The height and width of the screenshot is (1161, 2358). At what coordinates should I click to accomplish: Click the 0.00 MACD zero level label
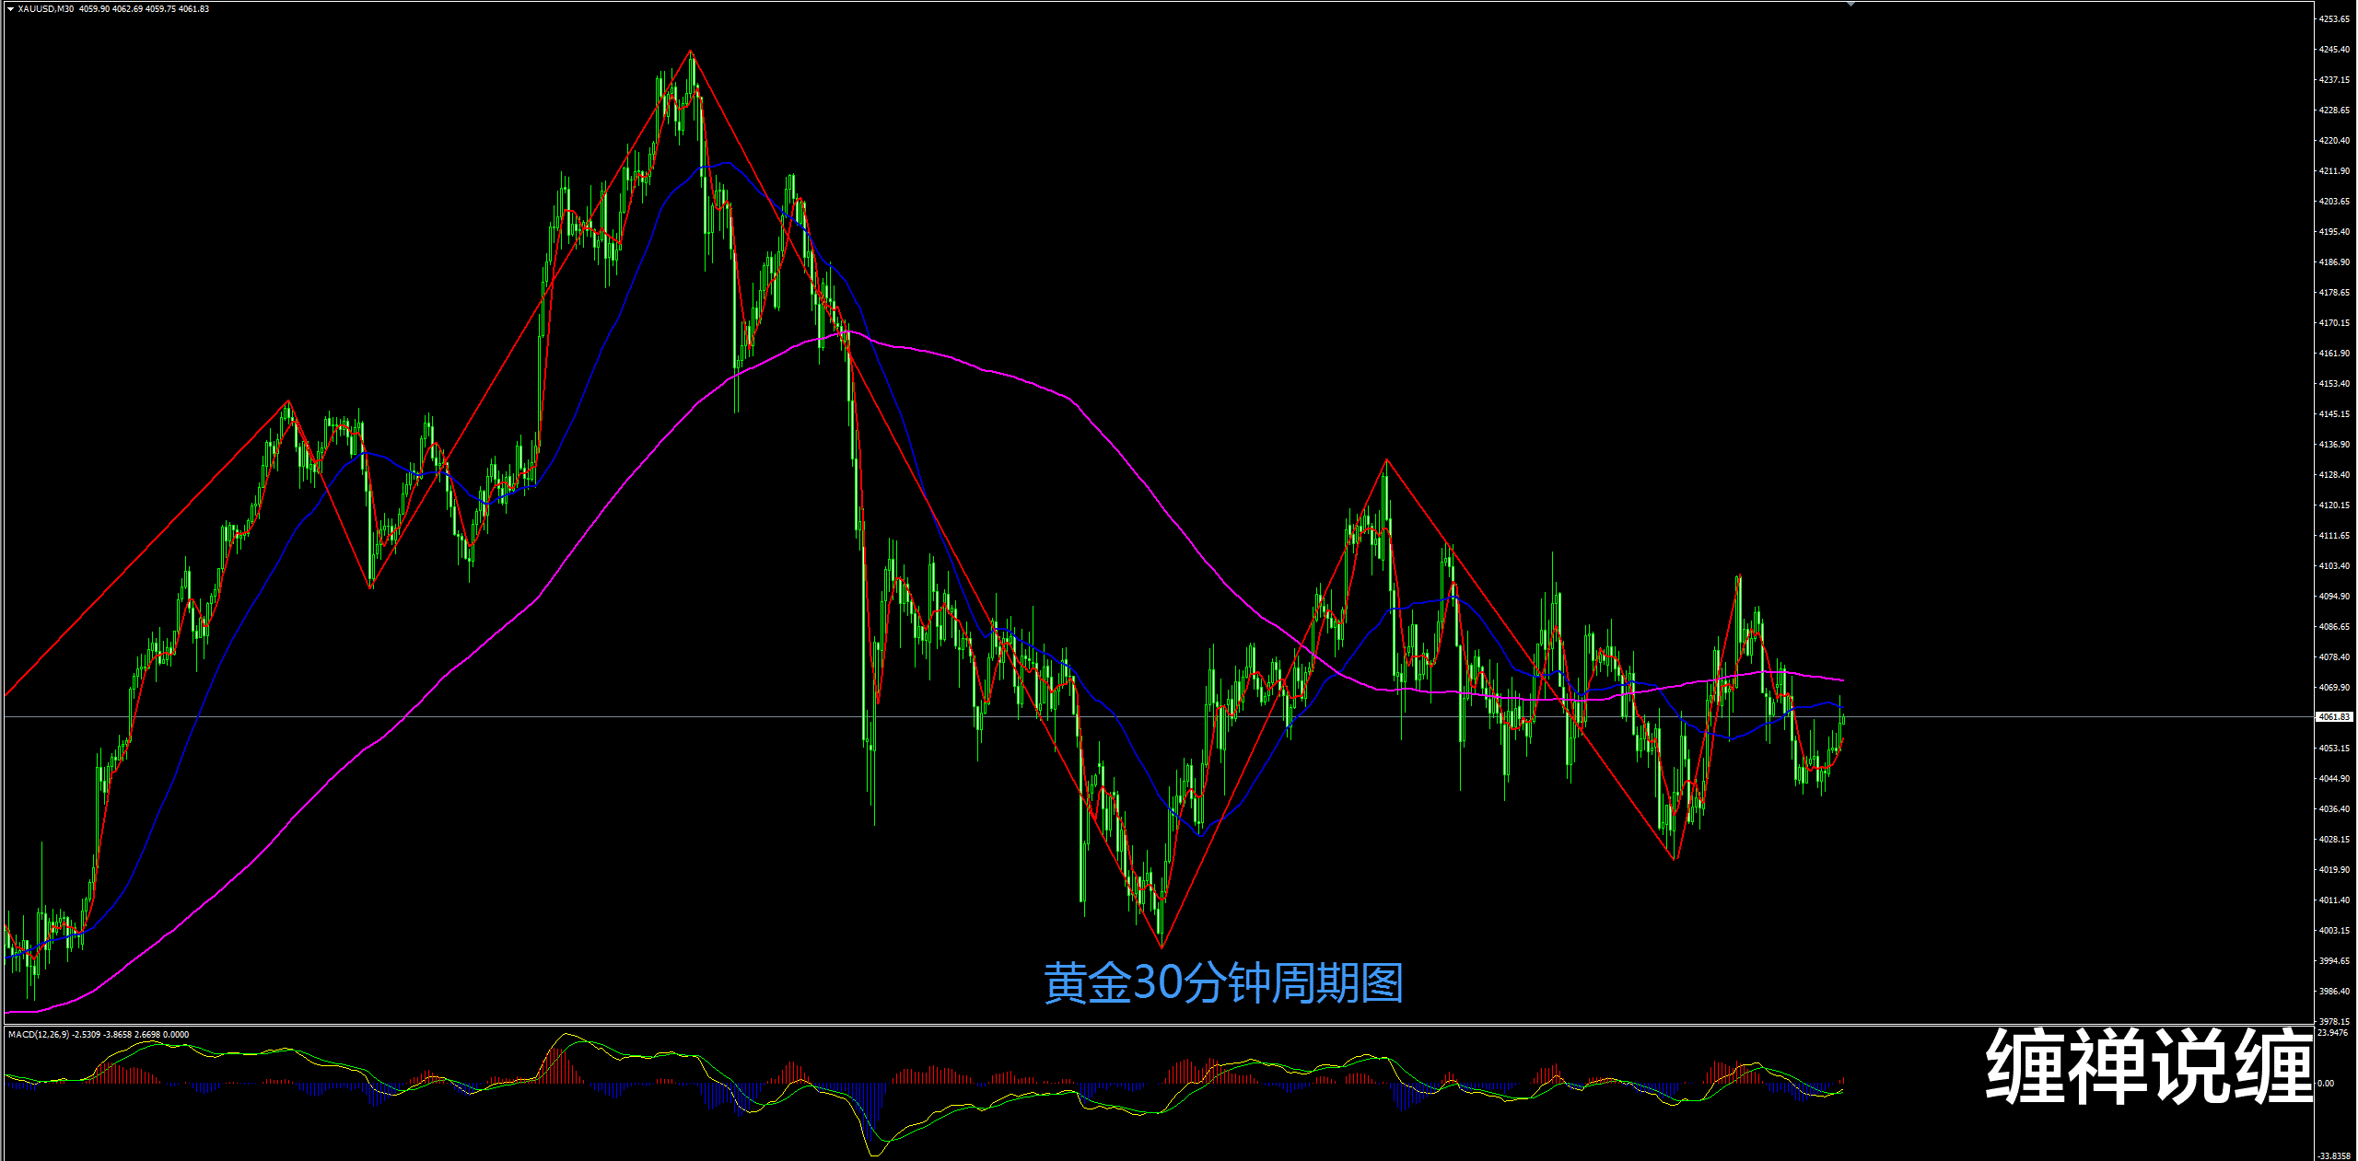click(2326, 1084)
